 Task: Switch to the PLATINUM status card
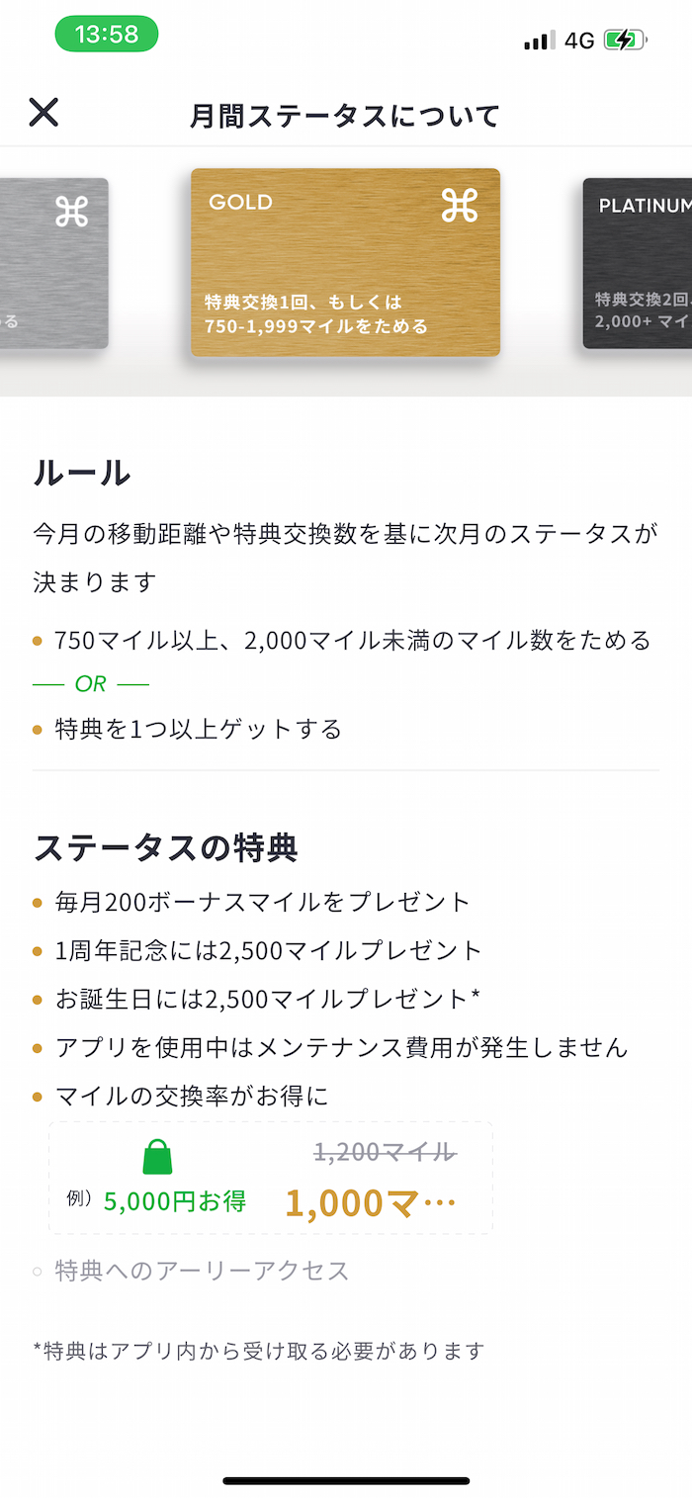(x=638, y=263)
